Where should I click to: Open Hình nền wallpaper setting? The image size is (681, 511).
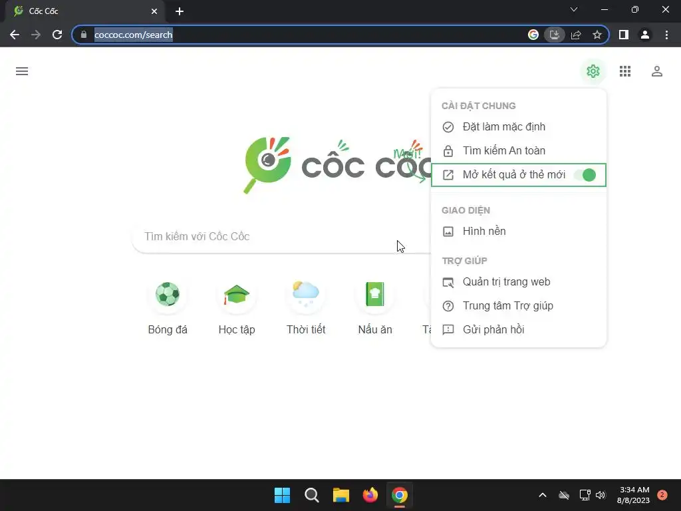point(519,231)
